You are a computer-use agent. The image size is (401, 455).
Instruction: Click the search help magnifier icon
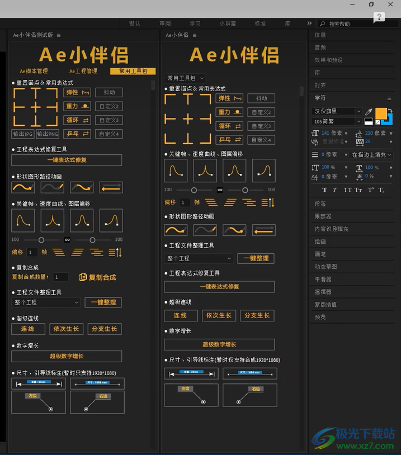(x=322, y=24)
